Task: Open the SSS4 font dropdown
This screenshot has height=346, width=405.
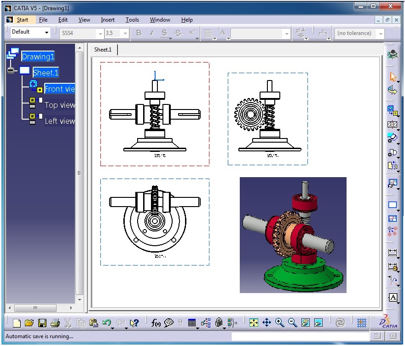Action: [100, 33]
